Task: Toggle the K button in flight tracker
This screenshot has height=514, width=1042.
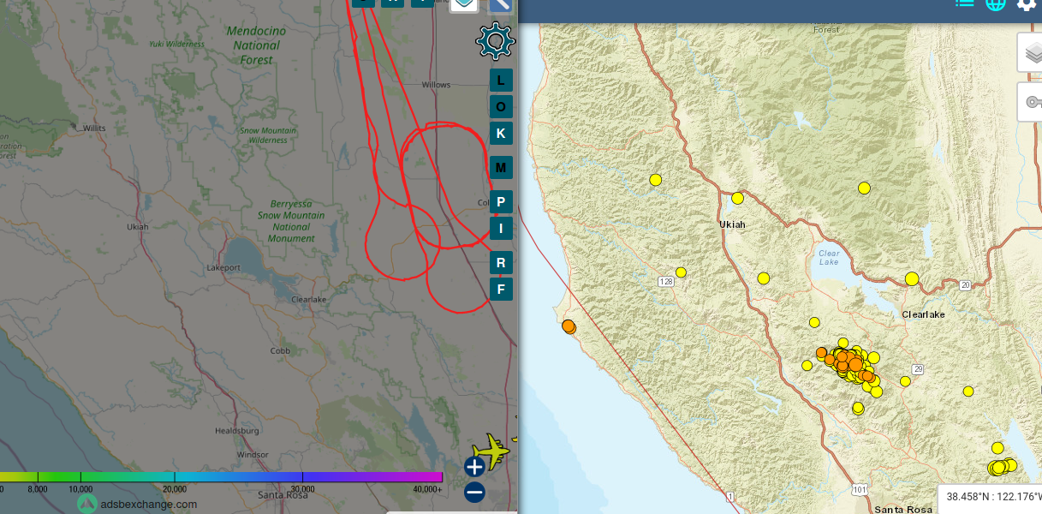Action: coord(501,133)
